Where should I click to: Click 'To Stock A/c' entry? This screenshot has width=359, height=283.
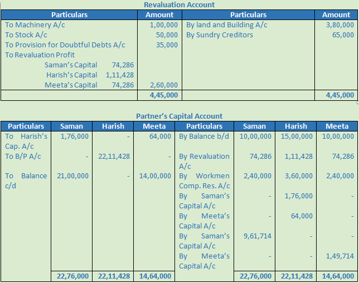tap(26, 35)
